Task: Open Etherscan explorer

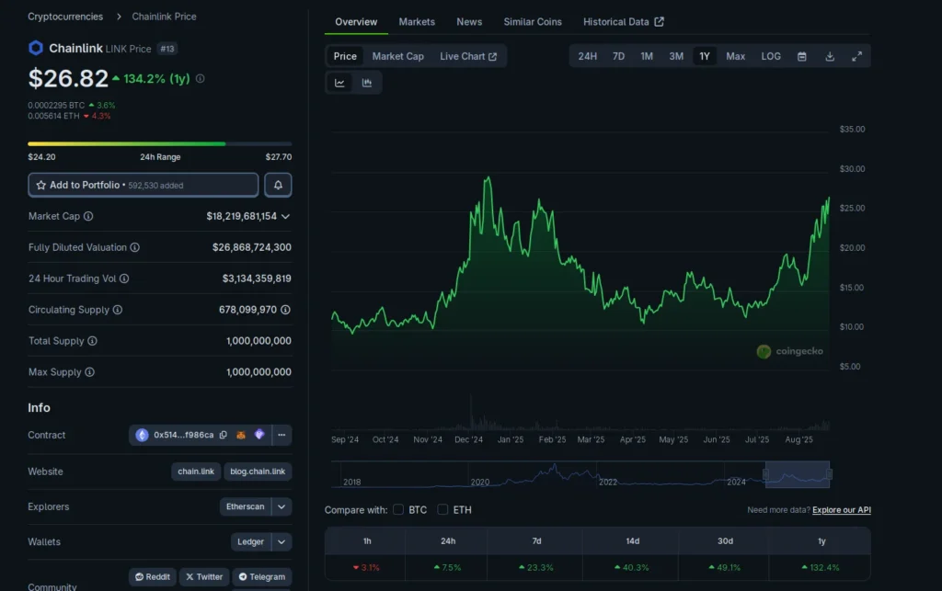Action: [x=245, y=506]
